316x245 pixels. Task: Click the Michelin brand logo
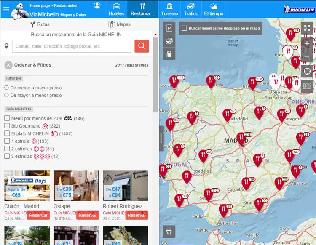(x=299, y=9)
